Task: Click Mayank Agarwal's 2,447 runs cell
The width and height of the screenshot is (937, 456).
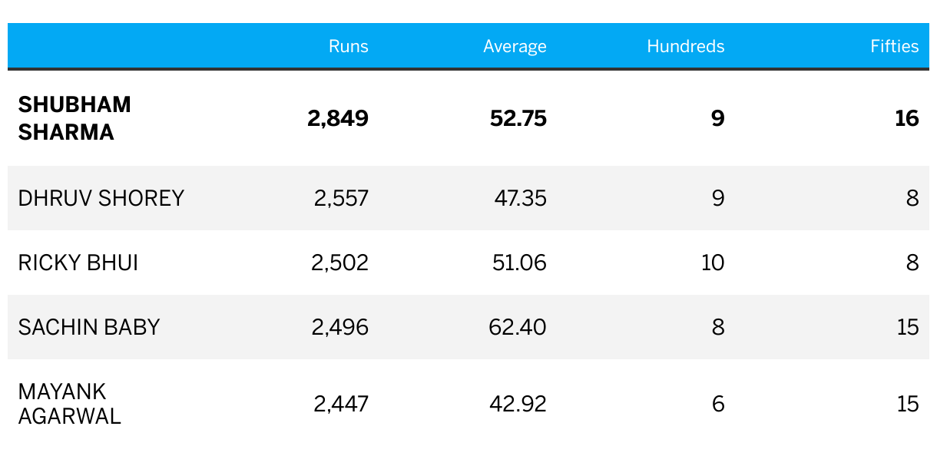Action: (341, 404)
